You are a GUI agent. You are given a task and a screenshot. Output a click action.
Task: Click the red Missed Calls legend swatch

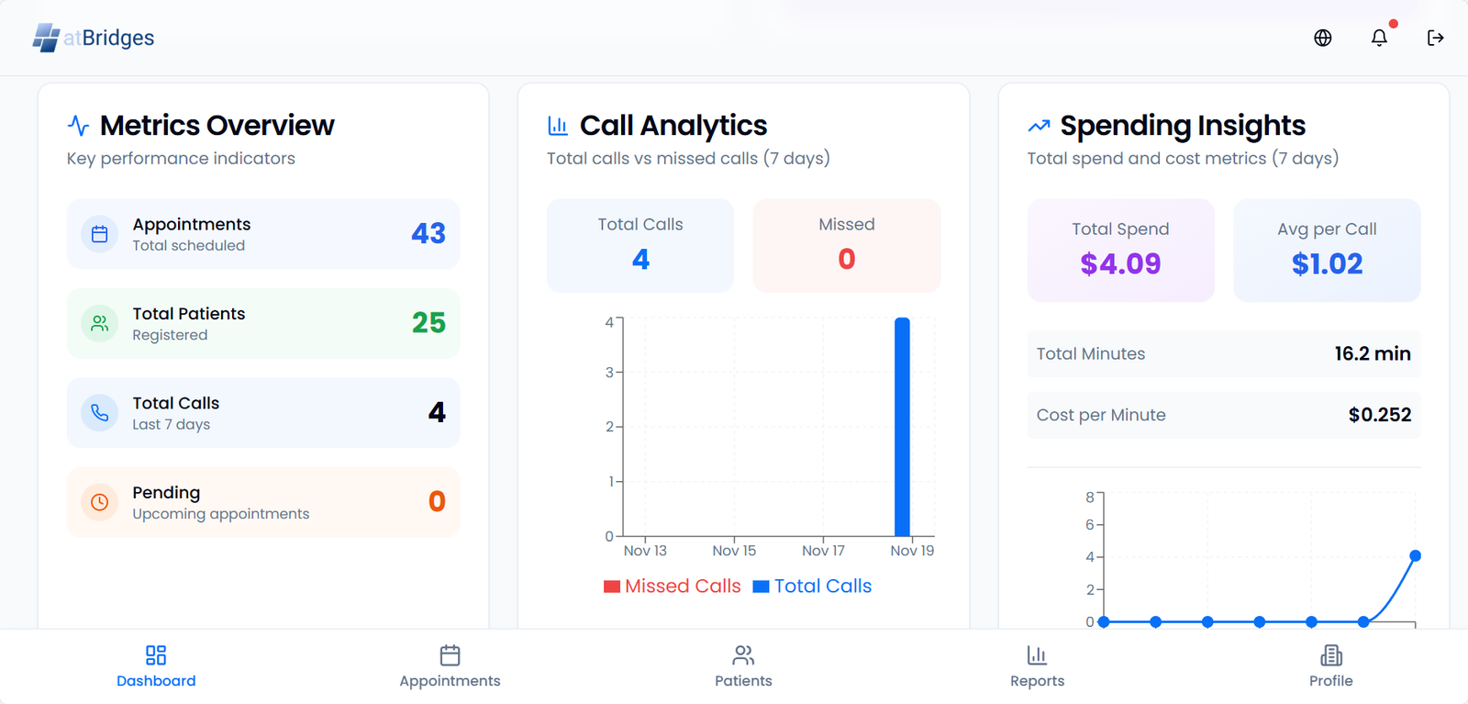point(612,587)
